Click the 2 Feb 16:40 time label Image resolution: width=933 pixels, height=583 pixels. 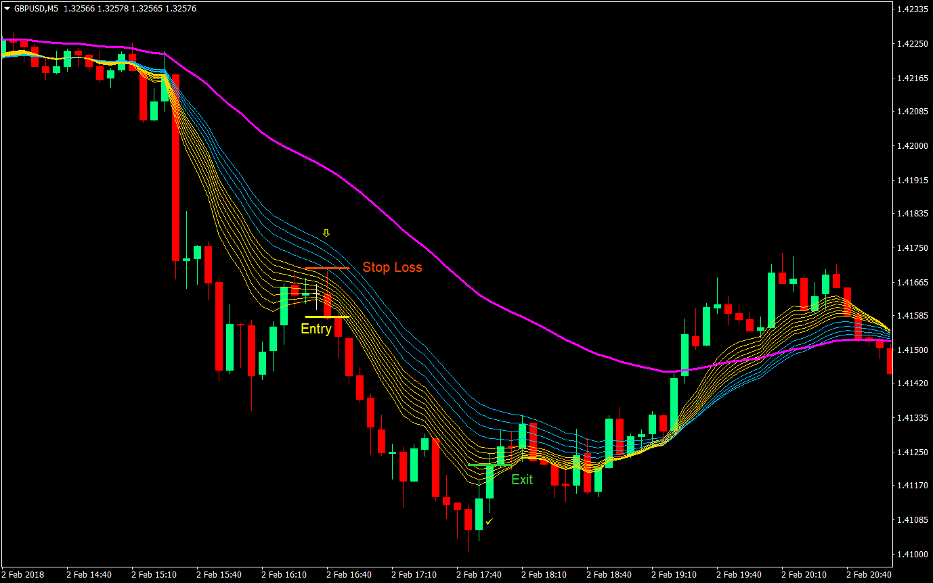349,575
